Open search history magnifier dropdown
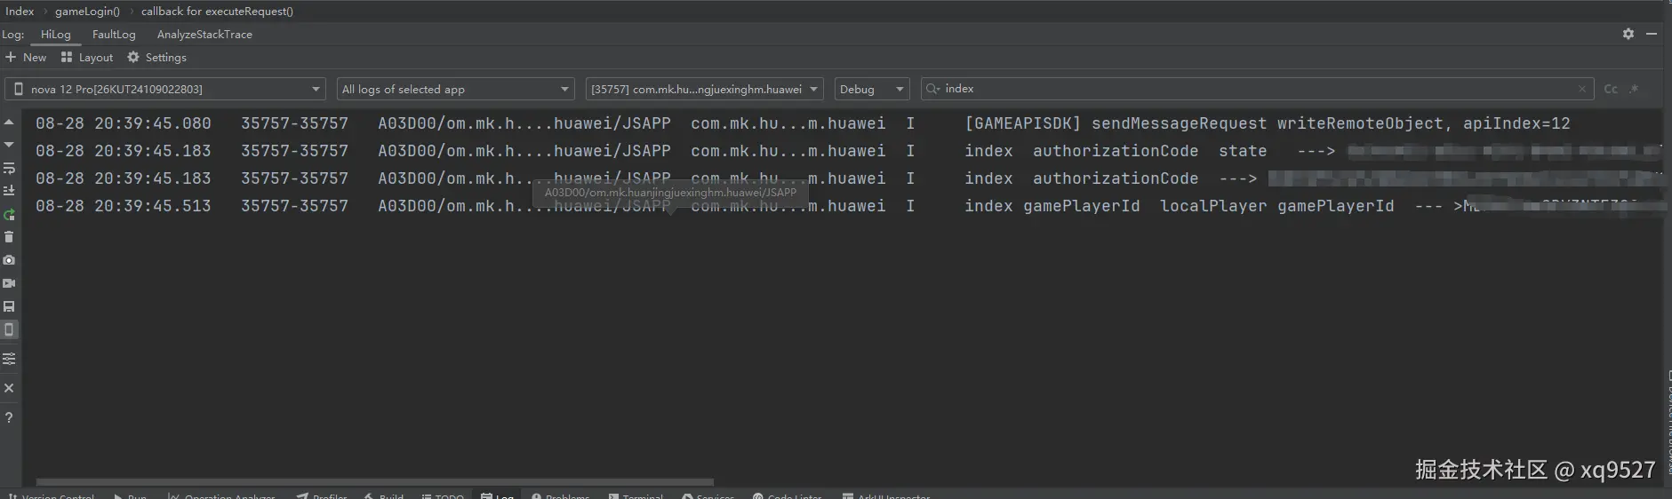The width and height of the screenshot is (1672, 499). [x=932, y=89]
